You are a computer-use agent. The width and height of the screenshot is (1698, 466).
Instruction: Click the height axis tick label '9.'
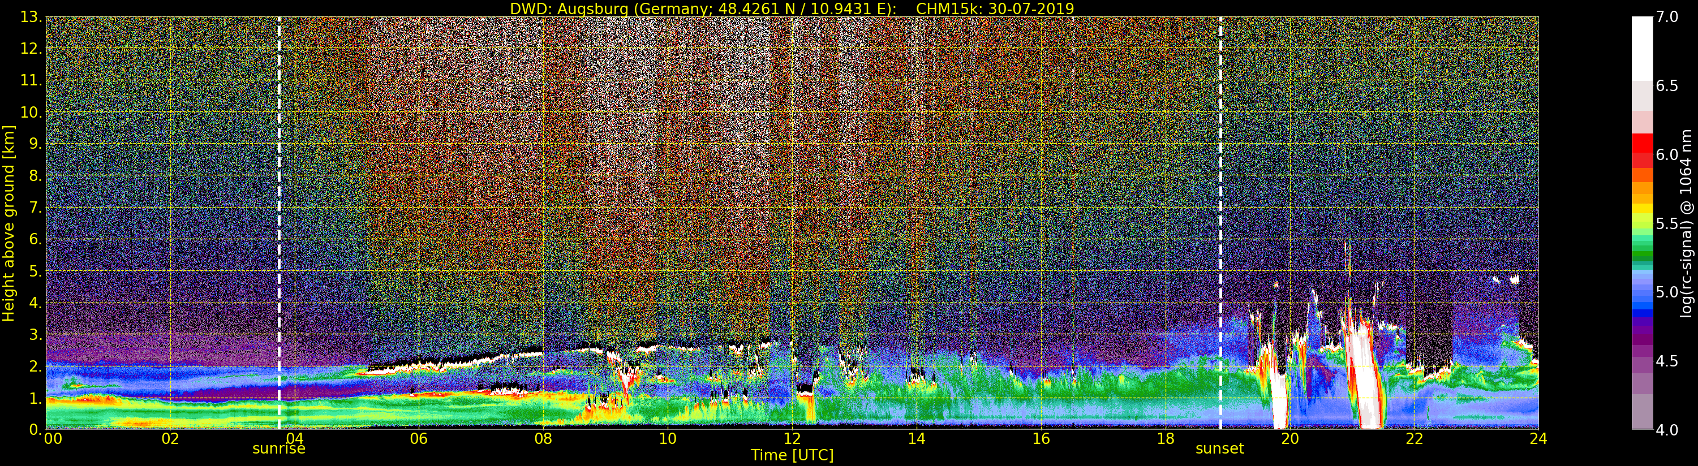pyautogui.click(x=35, y=144)
